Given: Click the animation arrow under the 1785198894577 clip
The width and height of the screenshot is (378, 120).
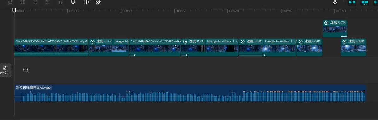Looking at the screenshot, I should pyautogui.click(x=132, y=55).
